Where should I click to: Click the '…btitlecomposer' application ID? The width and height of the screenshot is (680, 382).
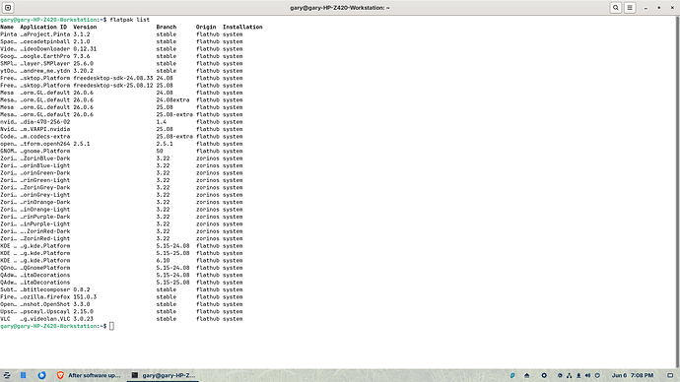pos(44,289)
